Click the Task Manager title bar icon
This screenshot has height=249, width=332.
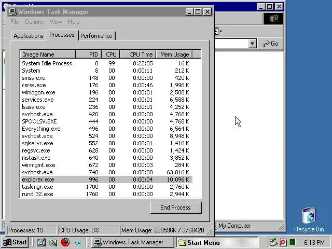click(x=12, y=11)
